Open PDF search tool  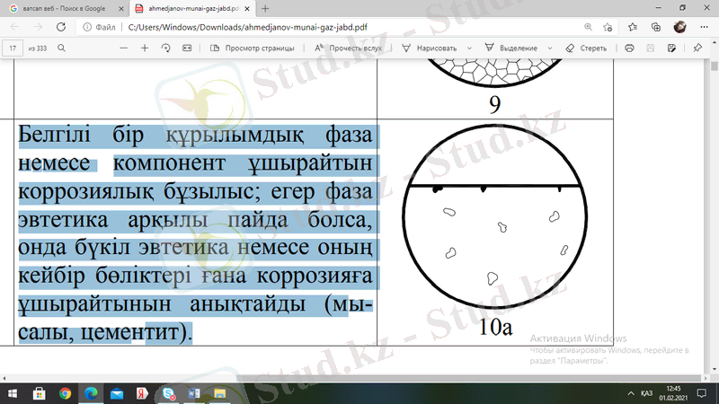tap(61, 48)
